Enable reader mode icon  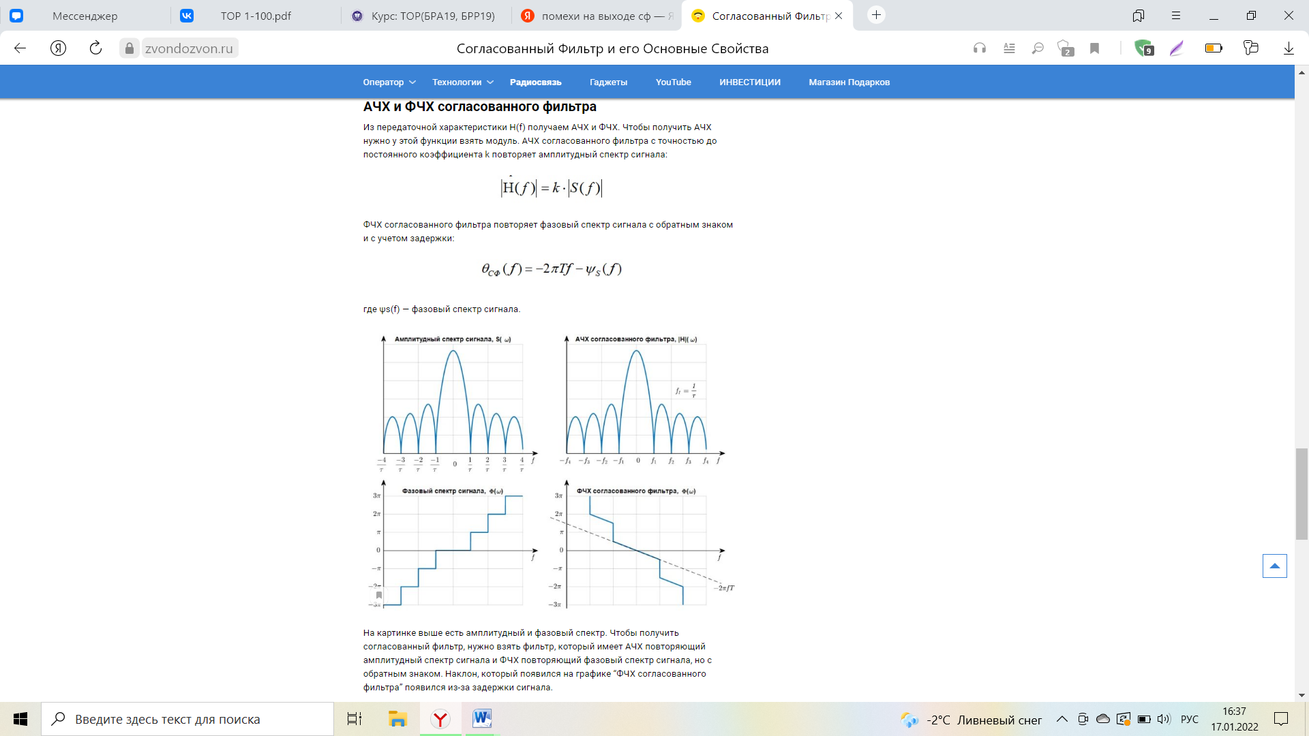(1010, 48)
